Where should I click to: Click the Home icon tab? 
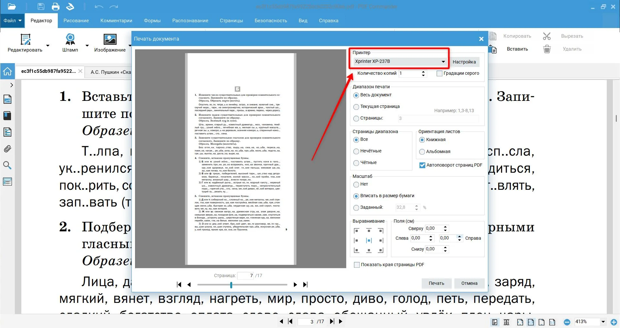(7, 72)
